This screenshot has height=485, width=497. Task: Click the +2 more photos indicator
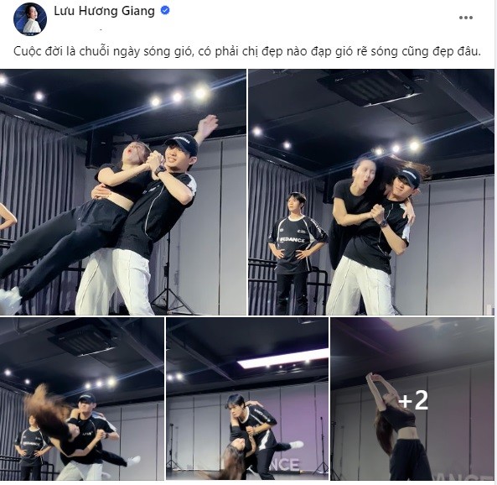[413, 400]
